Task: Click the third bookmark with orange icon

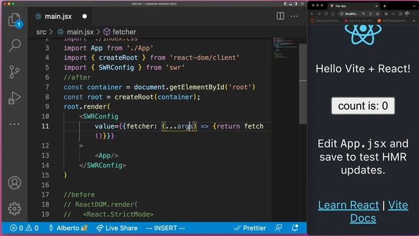Action: pyautogui.click(x=392, y=20)
